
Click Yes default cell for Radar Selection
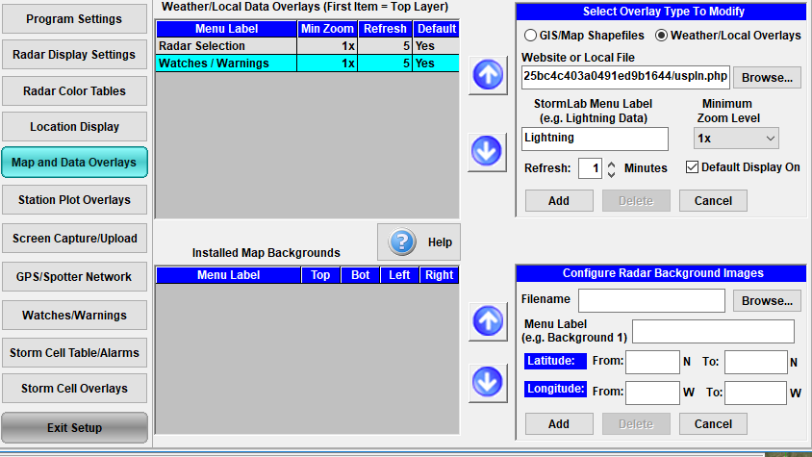click(436, 46)
